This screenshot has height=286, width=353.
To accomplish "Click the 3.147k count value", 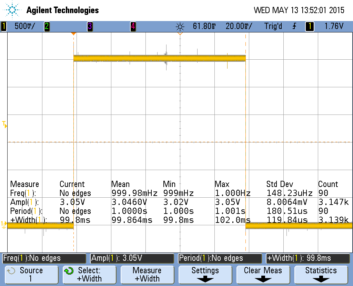I will [333, 202].
